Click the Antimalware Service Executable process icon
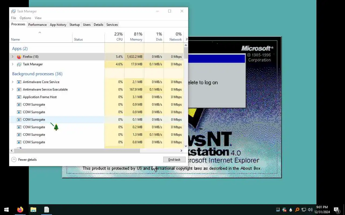Viewport: 345px width, 215px height. click(x=19, y=89)
